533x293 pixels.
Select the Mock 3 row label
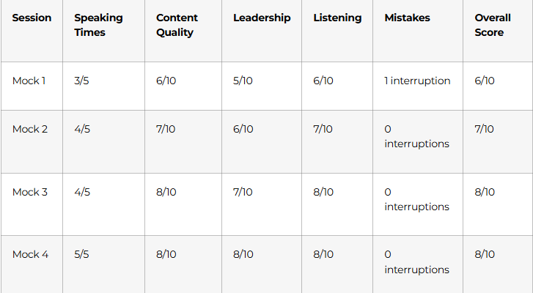[x=30, y=192]
